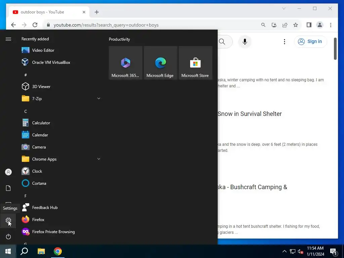This screenshot has height=258, width=344.
Task: Open a new Chrome tab
Action: click(97, 12)
